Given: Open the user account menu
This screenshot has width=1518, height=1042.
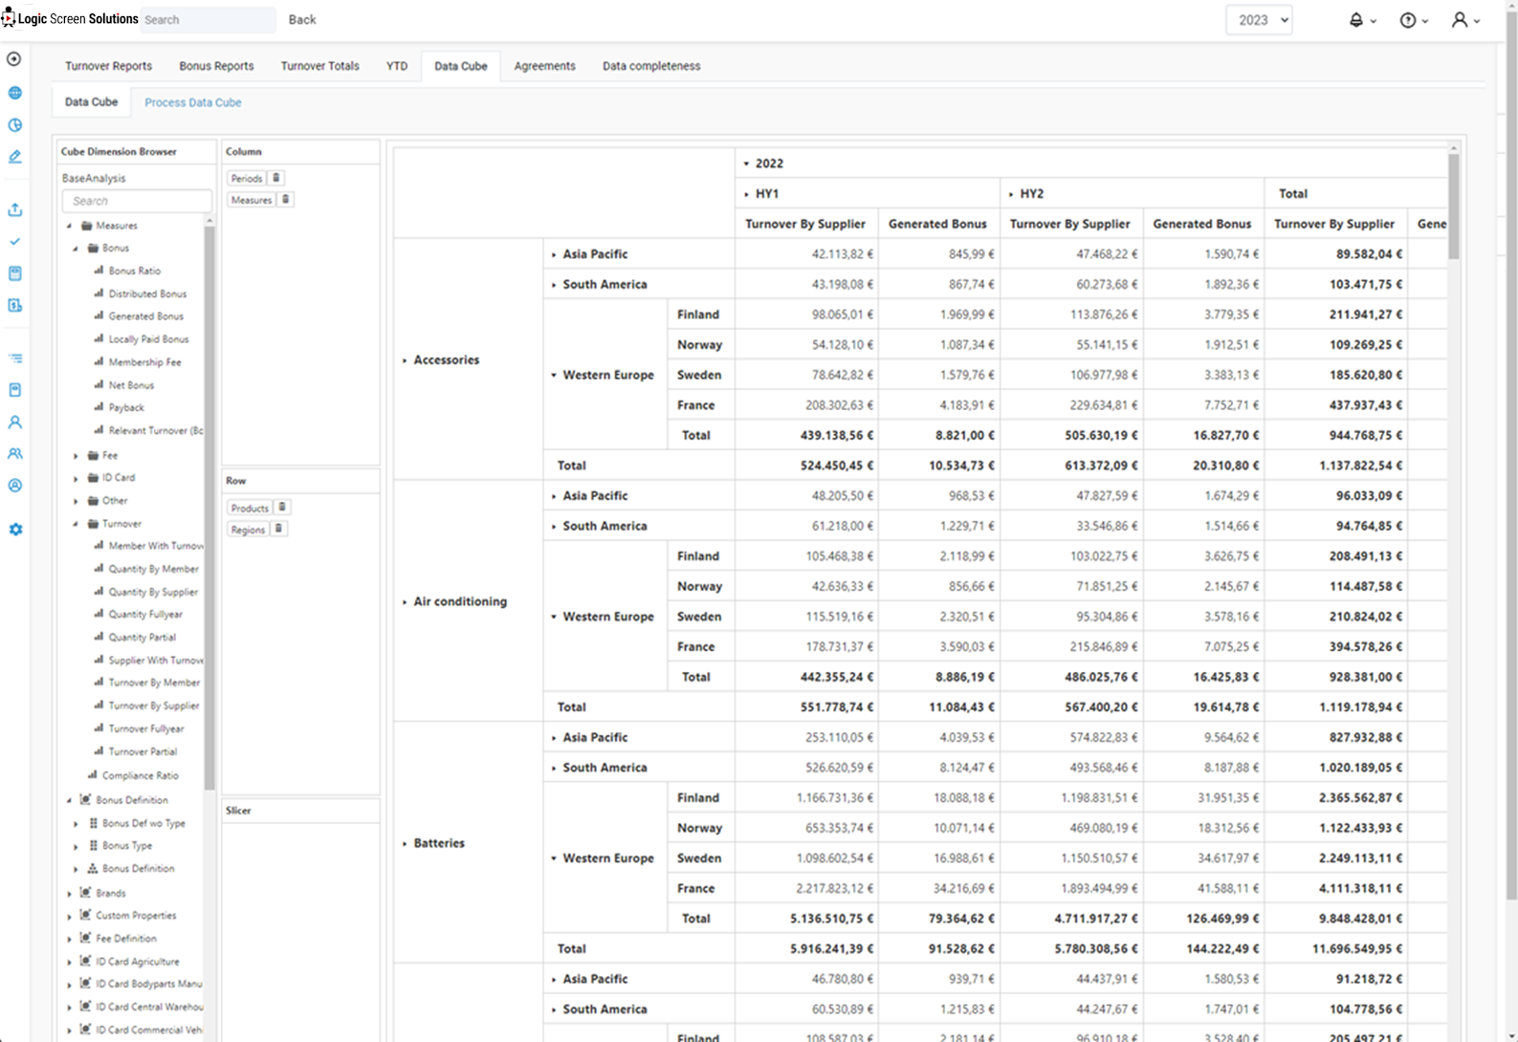Looking at the screenshot, I should click(1465, 20).
